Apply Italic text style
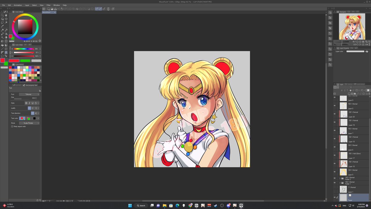The width and height of the screenshot is (371, 209). pyautogui.click(x=29, y=103)
